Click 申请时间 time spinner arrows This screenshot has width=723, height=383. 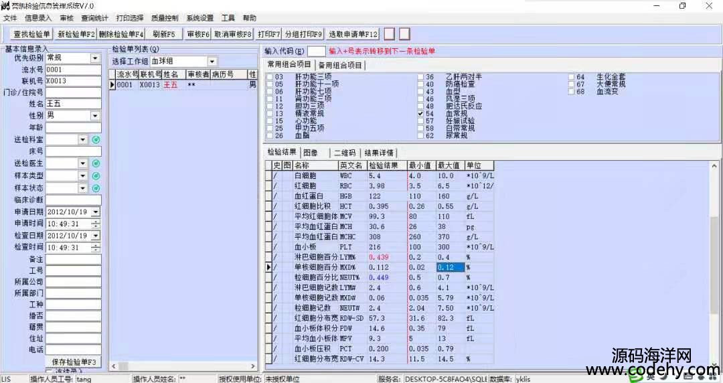click(96, 224)
